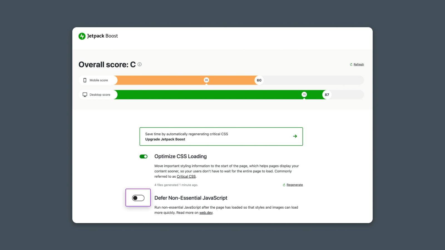Open the web.dev link
This screenshot has height=250, width=445.
(x=206, y=213)
